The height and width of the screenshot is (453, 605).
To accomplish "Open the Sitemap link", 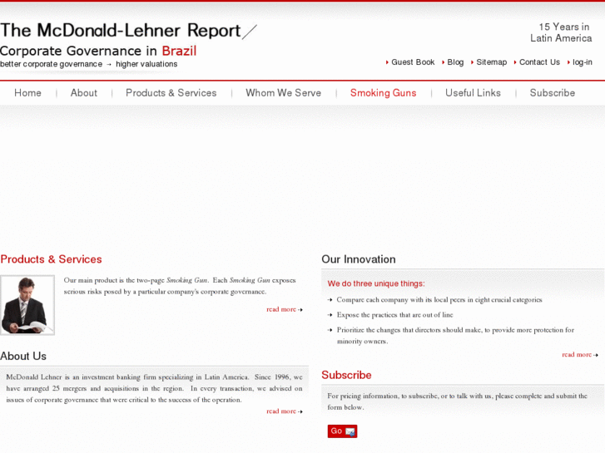I will pyautogui.click(x=492, y=62).
